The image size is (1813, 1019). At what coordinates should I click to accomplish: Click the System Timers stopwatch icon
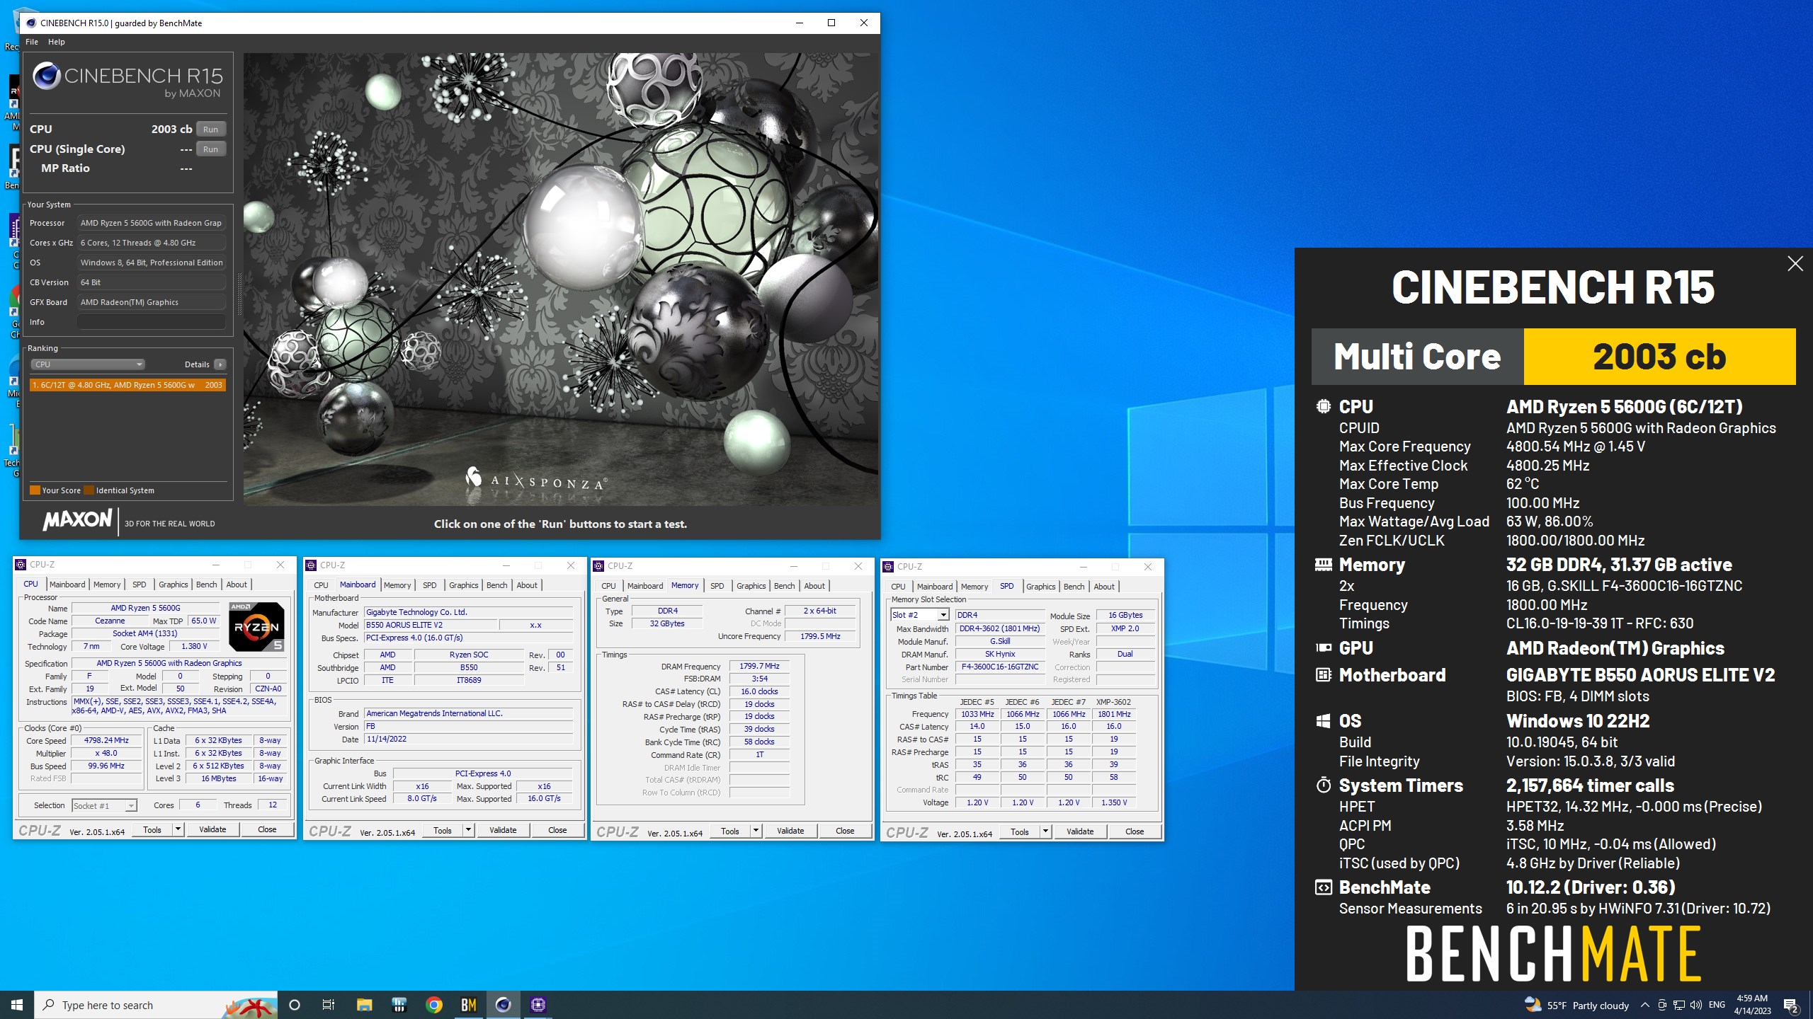click(x=1323, y=785)
